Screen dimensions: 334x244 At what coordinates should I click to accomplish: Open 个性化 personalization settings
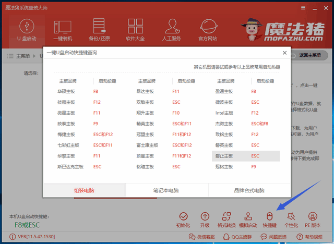(291, 219)
